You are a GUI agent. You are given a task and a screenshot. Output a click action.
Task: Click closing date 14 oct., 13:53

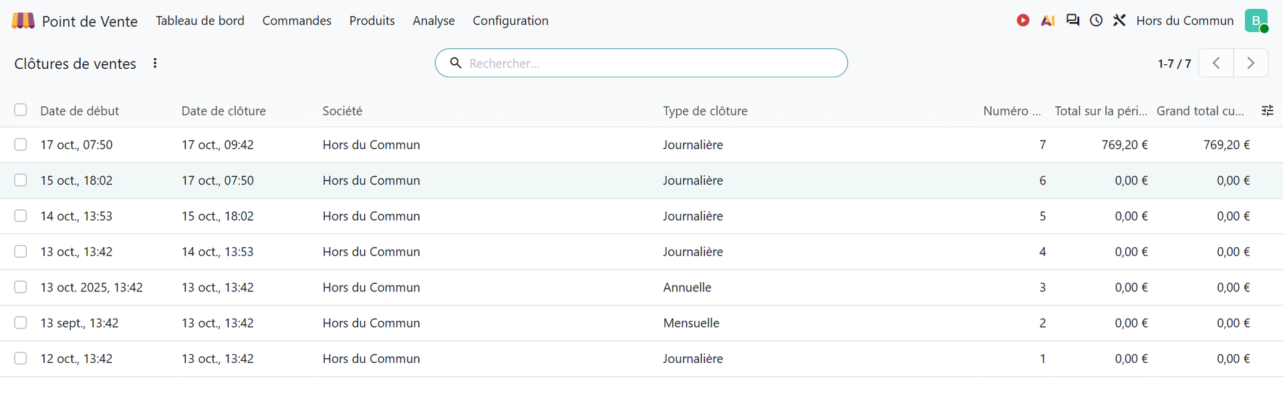pyautogui.click(x=218, y=252)
